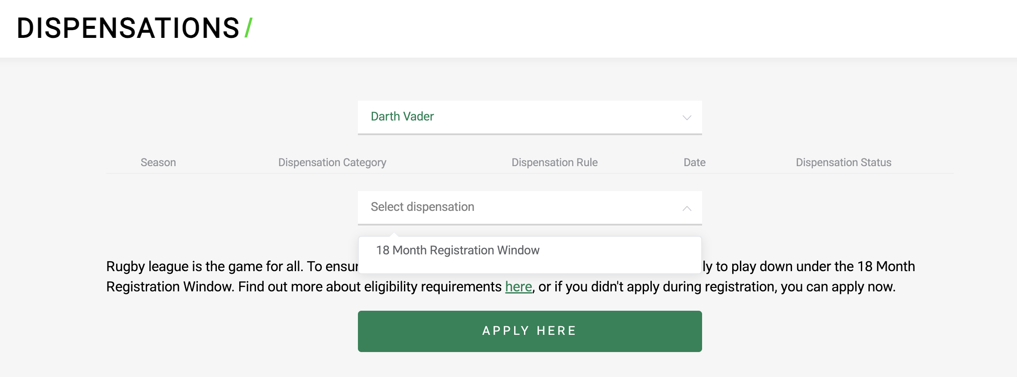Click the up chevron in Select dispensation
This screenshot has width=1017, height=377.
tap(687, 208)
